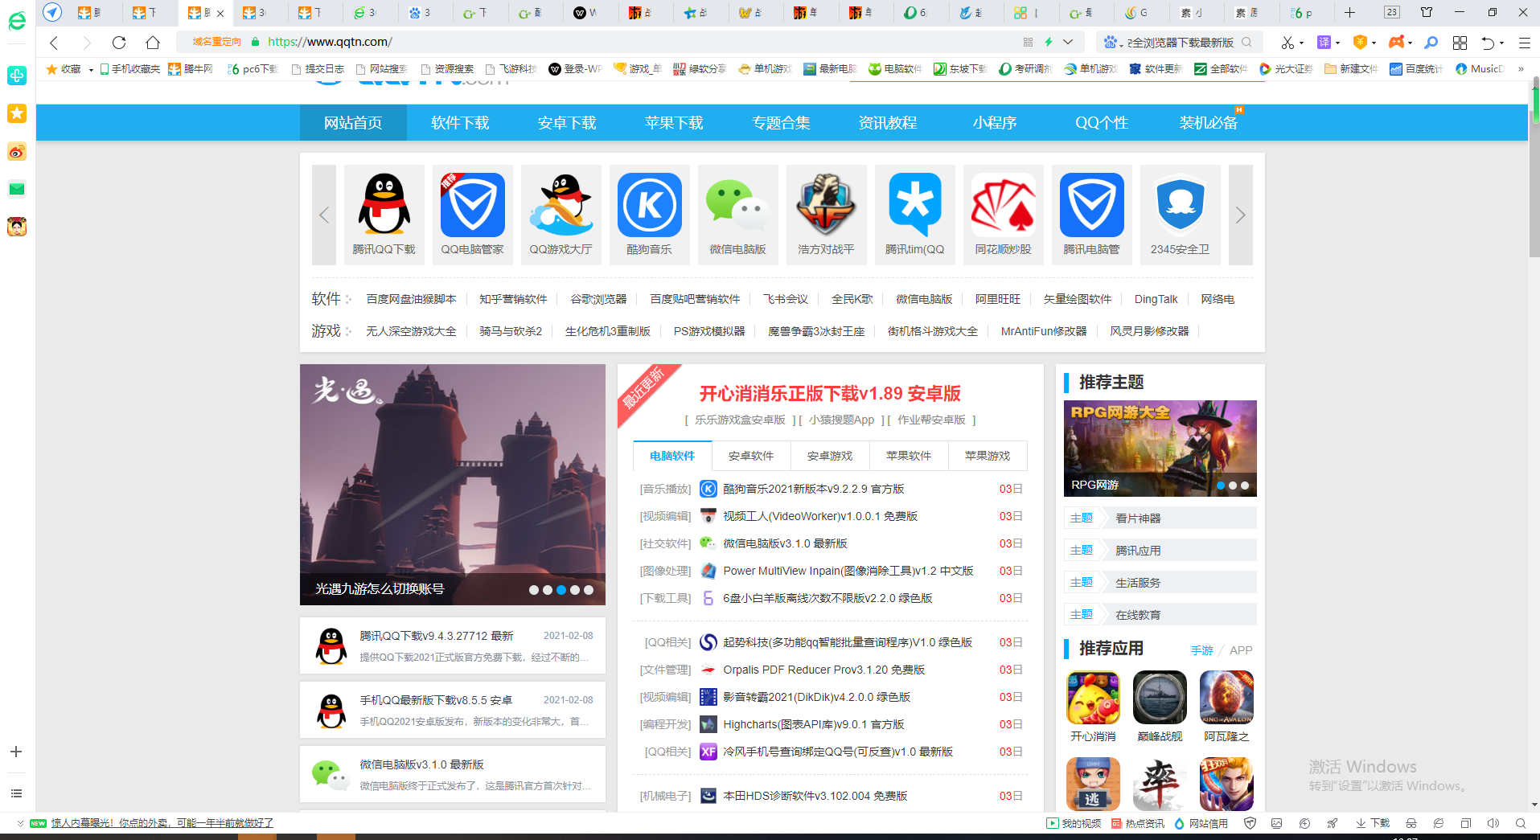Open the translate extension icon
Viewport: 1540px width, 840px height.
coord(1324,43)
